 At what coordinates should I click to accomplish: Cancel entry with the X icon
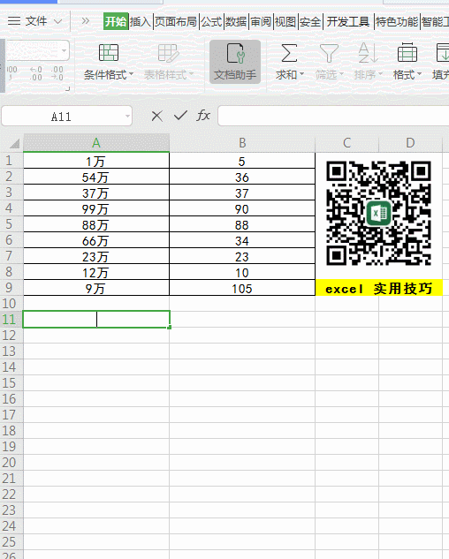156,116
